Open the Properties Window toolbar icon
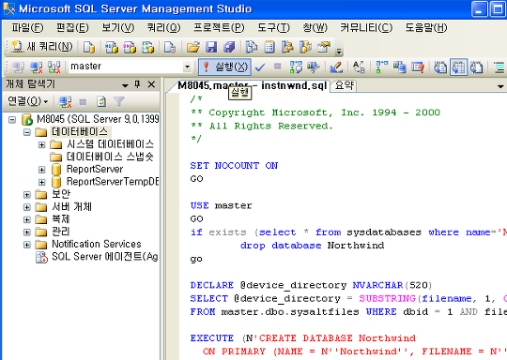Image resolution: width=507 pixels, height=360 pixels. (324, 47)
